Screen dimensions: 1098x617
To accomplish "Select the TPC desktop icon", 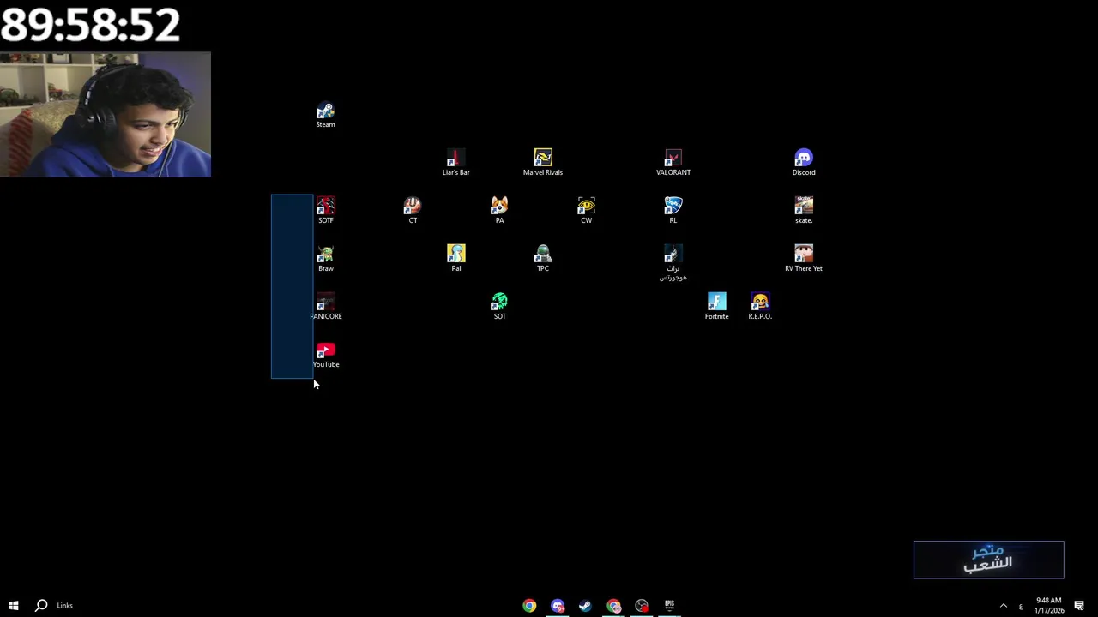I will pos(543,259).
